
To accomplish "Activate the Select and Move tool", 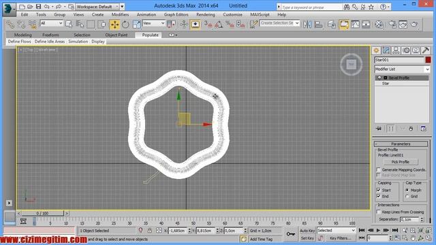I will pyautogui.click(x=114, y=24).
